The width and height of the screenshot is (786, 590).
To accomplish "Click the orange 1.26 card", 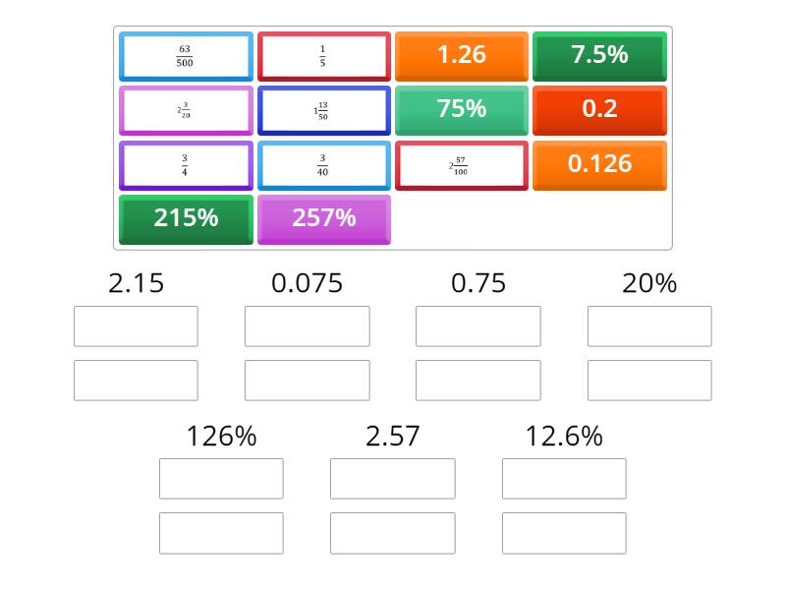I will [x=462, y=56].
